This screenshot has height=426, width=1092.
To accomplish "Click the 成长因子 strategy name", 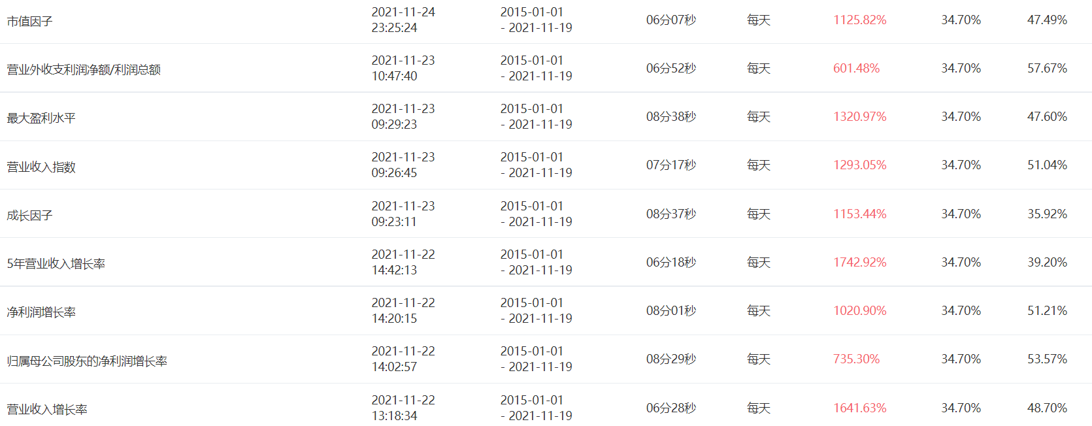I will pos(30,216).
